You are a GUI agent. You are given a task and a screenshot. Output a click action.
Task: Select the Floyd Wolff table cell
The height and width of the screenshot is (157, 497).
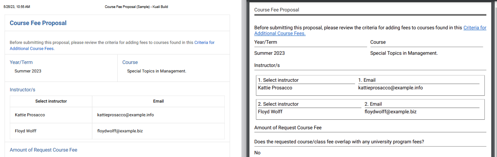point(25,131)
